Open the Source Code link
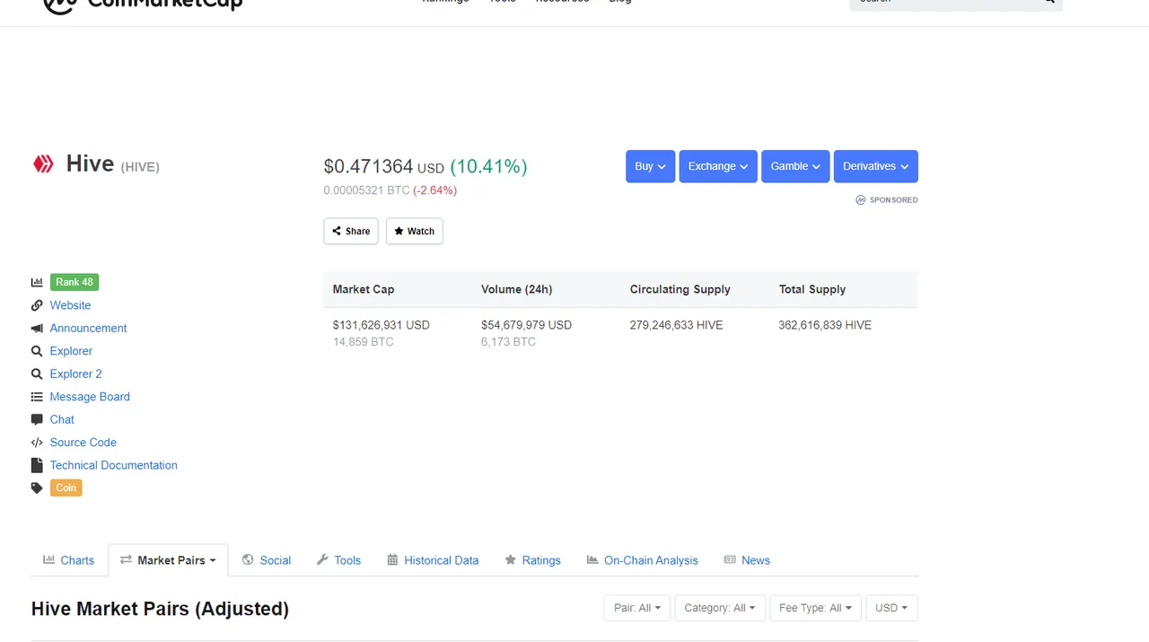The height and width of the screenshot is (642, 1149). pyautogui.click(x=83, y=443)
